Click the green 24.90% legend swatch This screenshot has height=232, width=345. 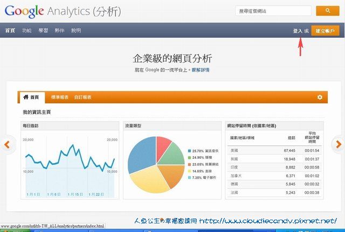pyautogui.click(x=189, y=158)
